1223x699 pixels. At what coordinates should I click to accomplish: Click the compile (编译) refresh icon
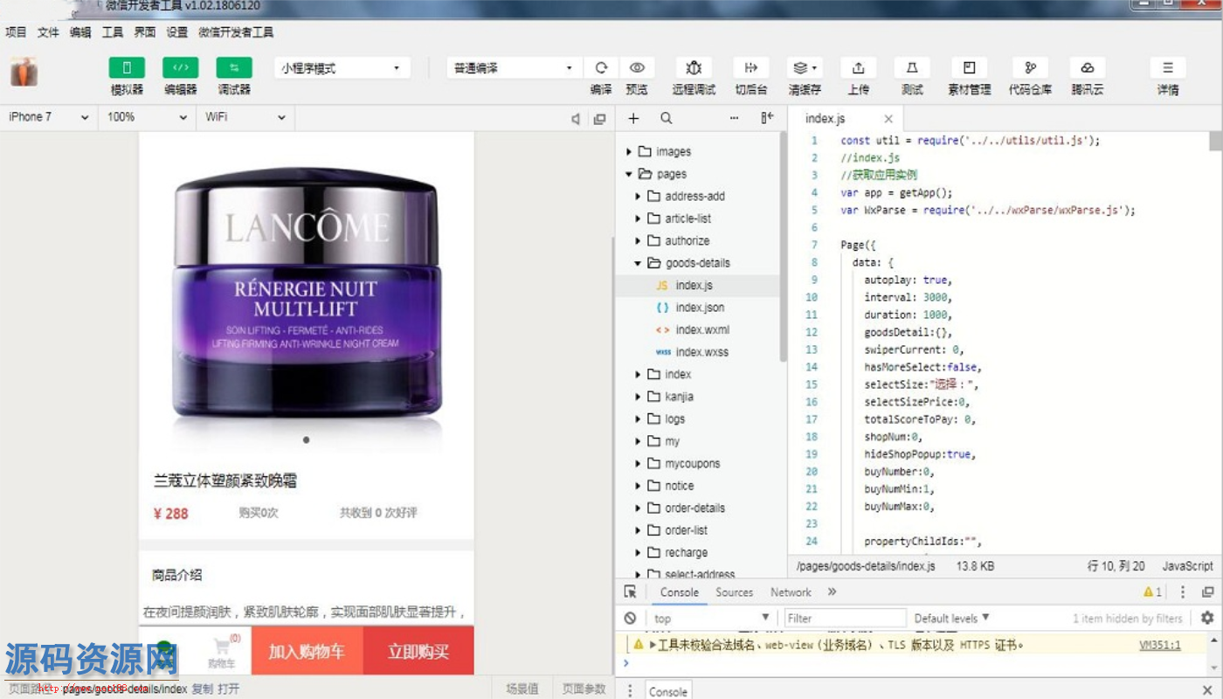(x=601, y=68)
